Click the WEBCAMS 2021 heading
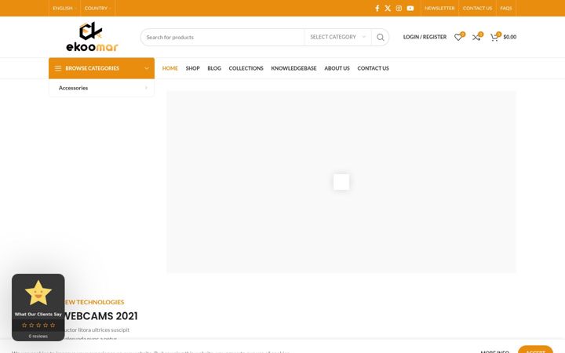565x353 pixels. click(x=101, y=316)
